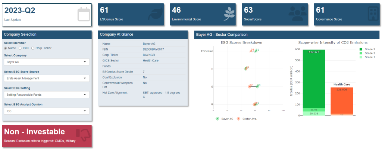This screenshot has width=382, height=150.
Task: Select the Name identifier radio button
Action: [6, 48]
